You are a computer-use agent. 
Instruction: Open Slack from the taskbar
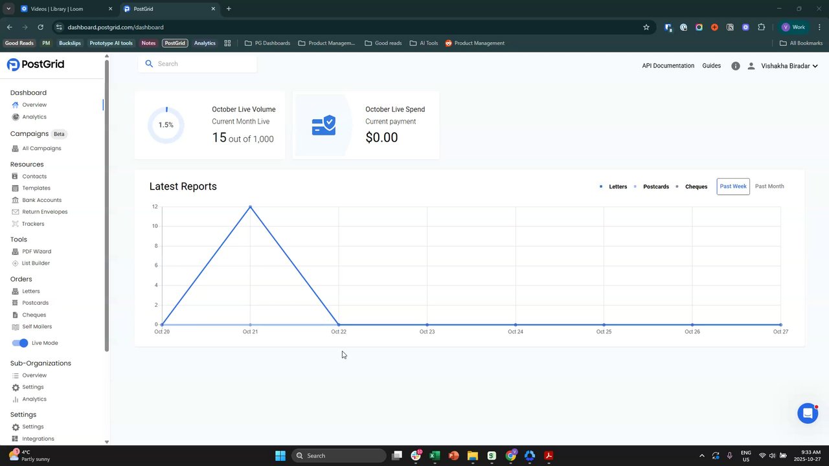tap(416, 456)
